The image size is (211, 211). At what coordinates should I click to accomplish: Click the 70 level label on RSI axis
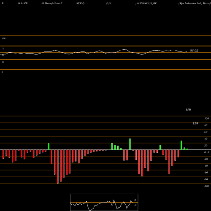click(x=3, y=49)
